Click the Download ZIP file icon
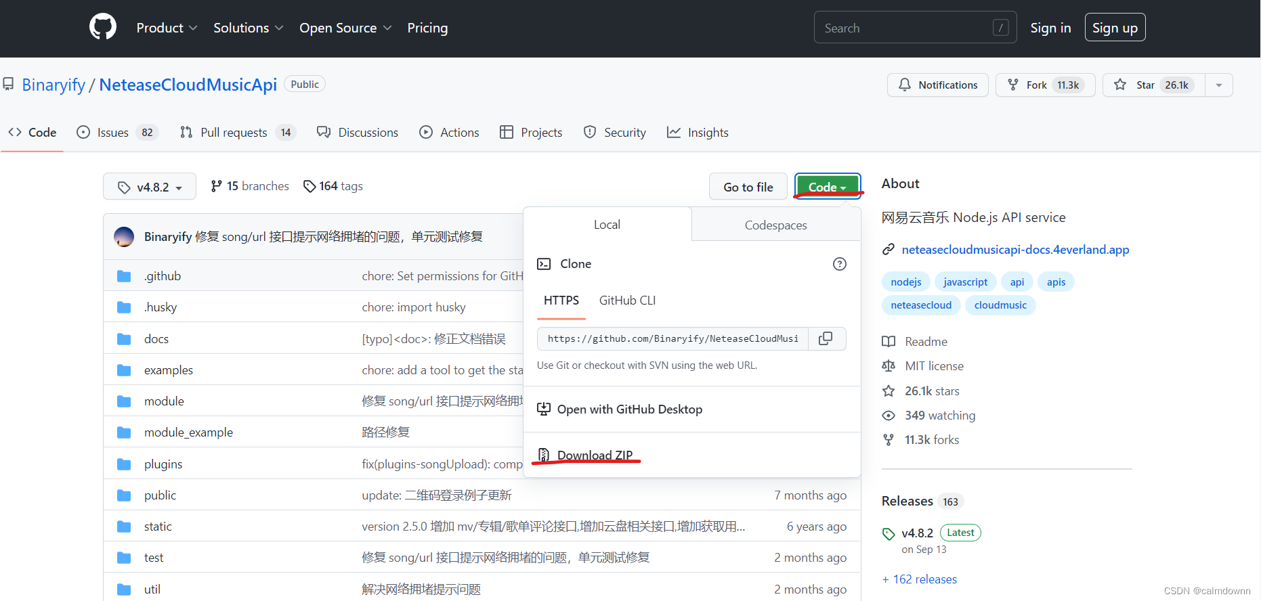This screenshot has width=1261, height=601. [544, 455]
